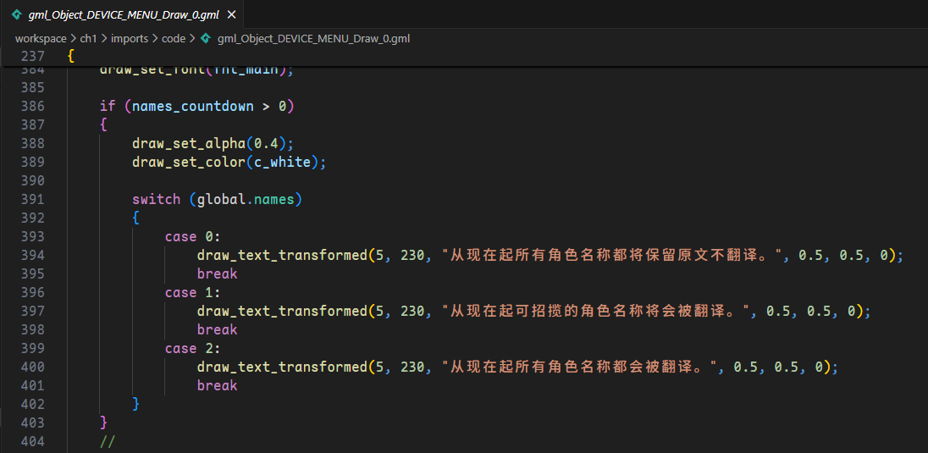The width and height of the screenshot is (928, 453).
Task: Click line number 403 in gutter
Action: click(x=32, y=423)
